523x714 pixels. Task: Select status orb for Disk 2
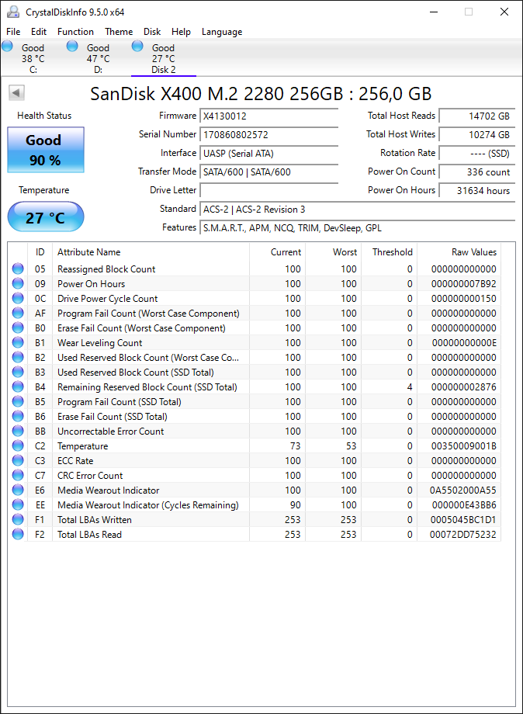click(137, 46)
